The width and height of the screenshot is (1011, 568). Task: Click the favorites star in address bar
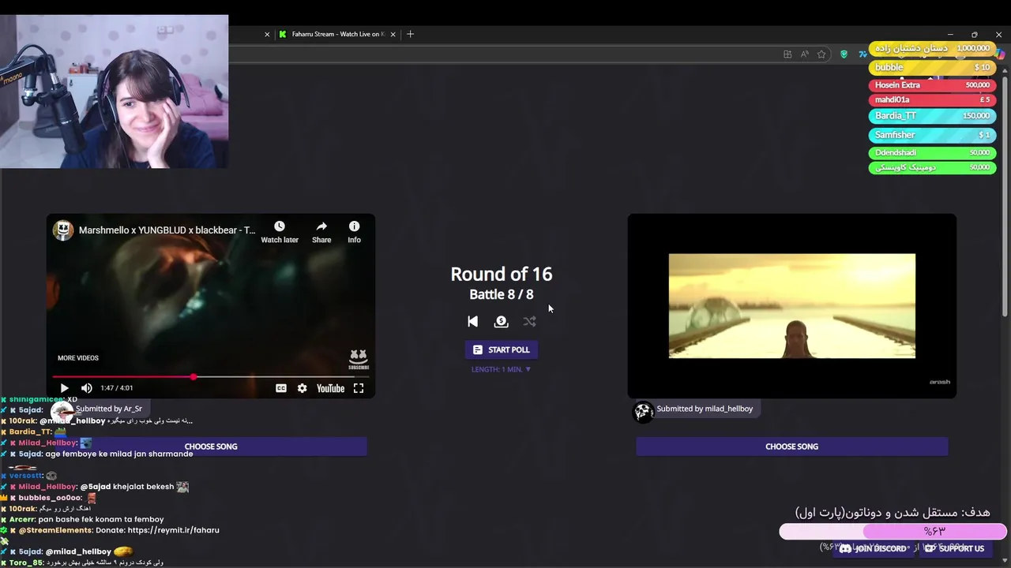(821, 54)
